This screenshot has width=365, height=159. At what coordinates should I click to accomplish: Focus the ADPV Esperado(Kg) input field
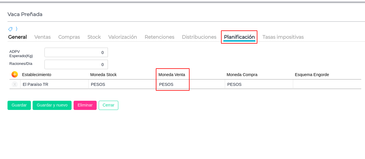point(76,53)
